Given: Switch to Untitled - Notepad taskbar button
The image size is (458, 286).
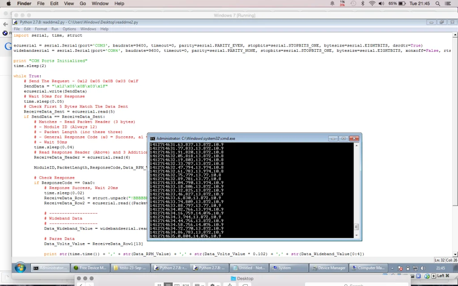Looking at the screenshot, I should (x=249, y=268).
